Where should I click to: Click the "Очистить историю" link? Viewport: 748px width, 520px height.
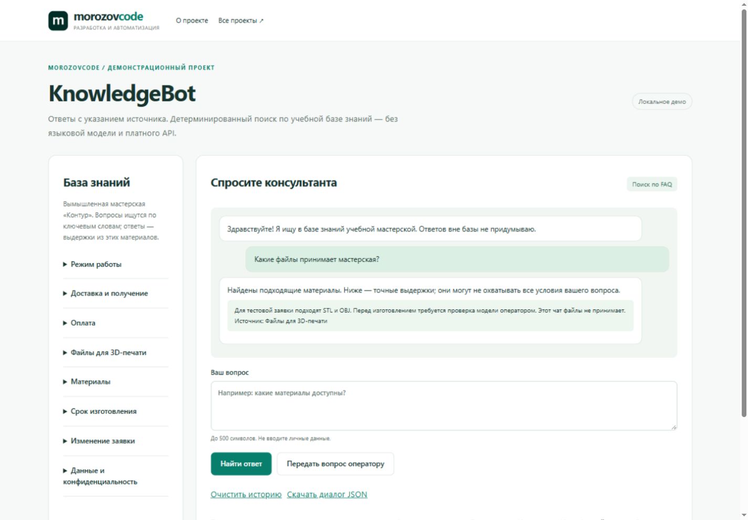coord(246,494)
